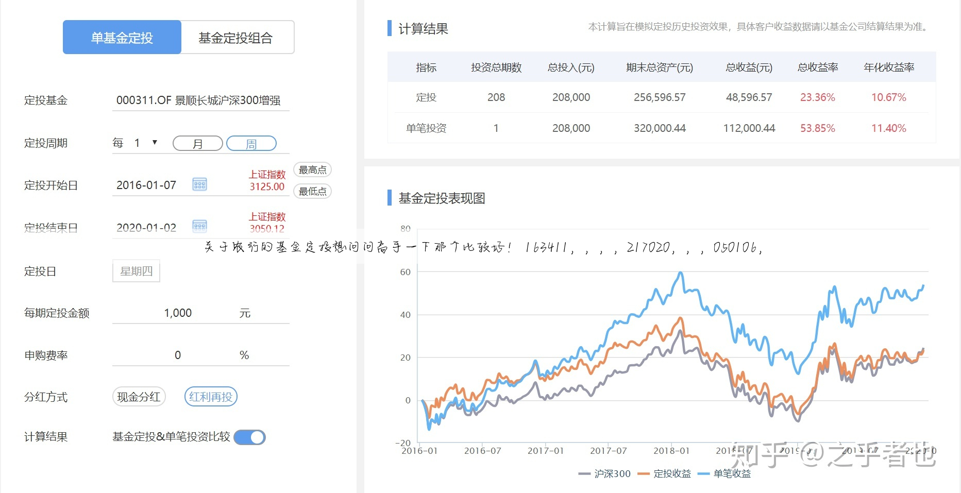Click the 投资总期数 column header
This screenshot has height=493, width=961.
click(496, 67)
